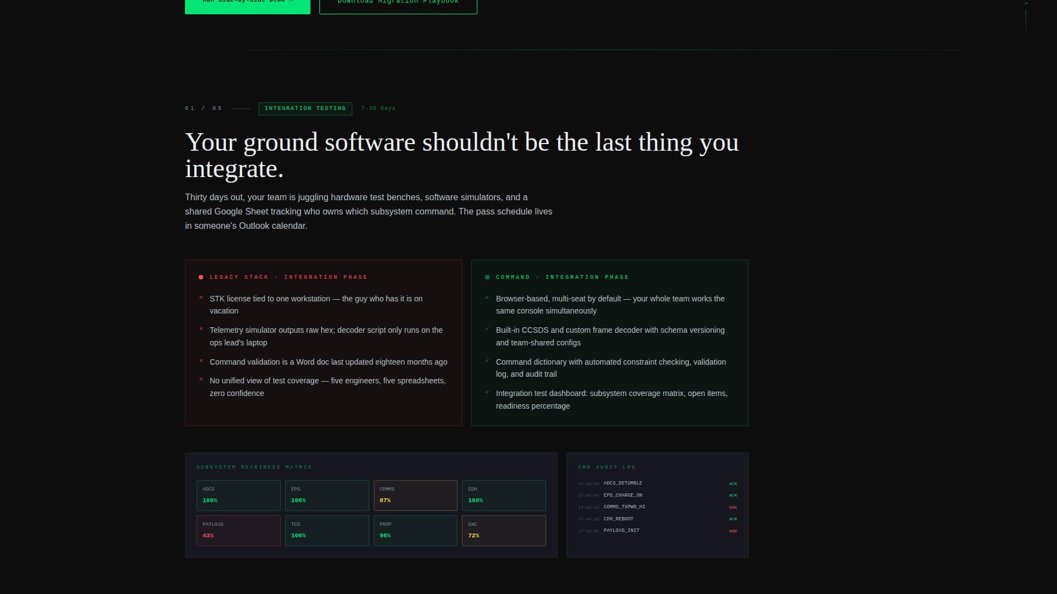Click the X beside No unified test coverage
This screenshot has width=1057, height=594.
[201, 379]
